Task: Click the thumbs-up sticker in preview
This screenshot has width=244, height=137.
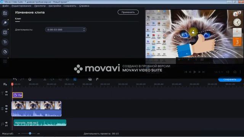Action: pos(196,45)
